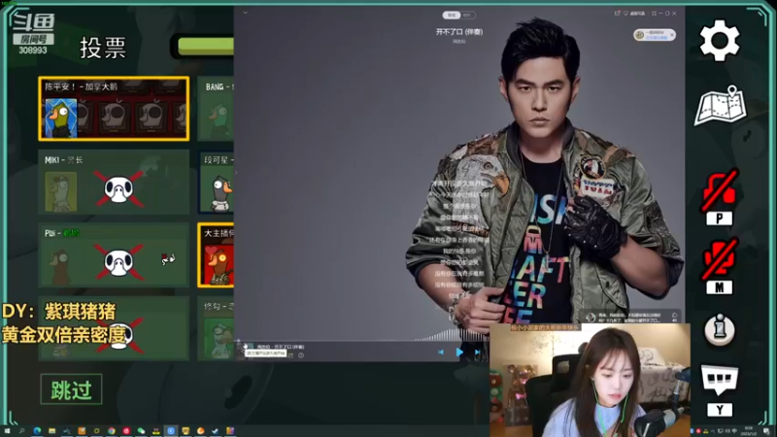This screenshot has height=437, width=777.
Task: Click the 斗鱼 Douyu logo
Action: [34, 23]
